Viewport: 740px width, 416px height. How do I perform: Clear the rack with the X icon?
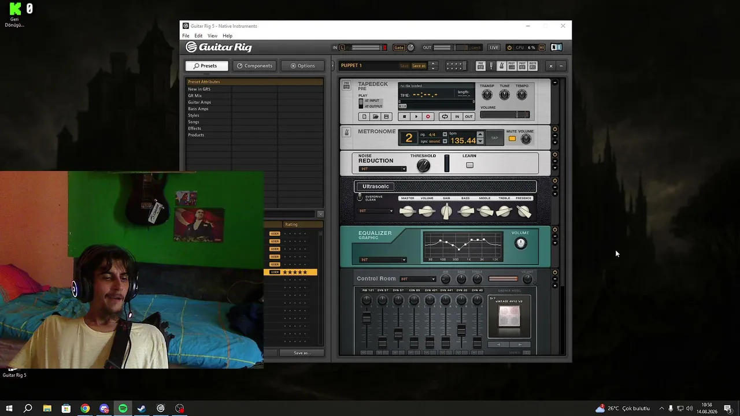[x=551, y=66]
